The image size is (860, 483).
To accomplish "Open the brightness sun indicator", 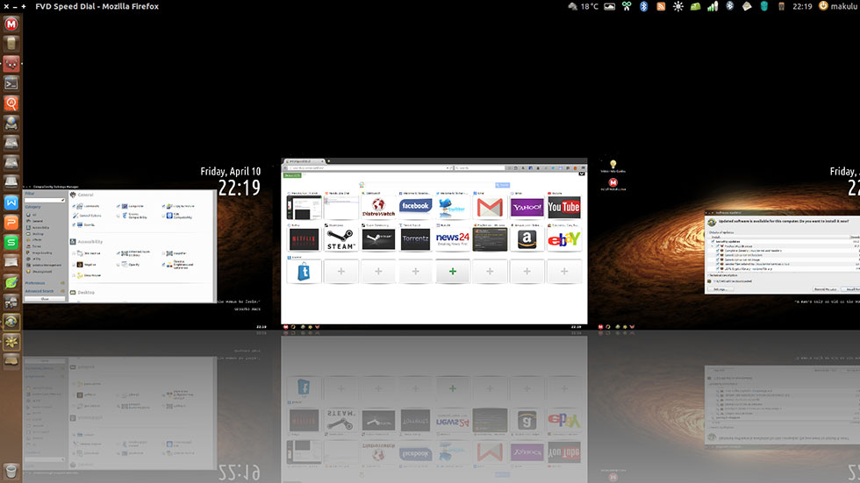I will pyautogui.click(x=677, y=6).
